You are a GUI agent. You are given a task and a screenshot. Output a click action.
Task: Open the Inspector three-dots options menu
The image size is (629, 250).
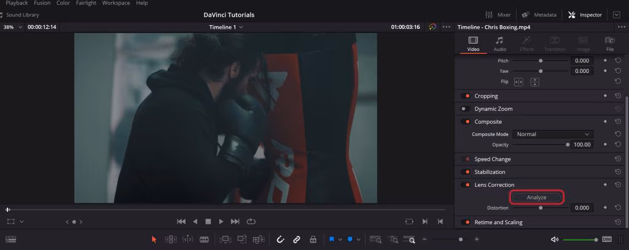(x=620, y=27)
